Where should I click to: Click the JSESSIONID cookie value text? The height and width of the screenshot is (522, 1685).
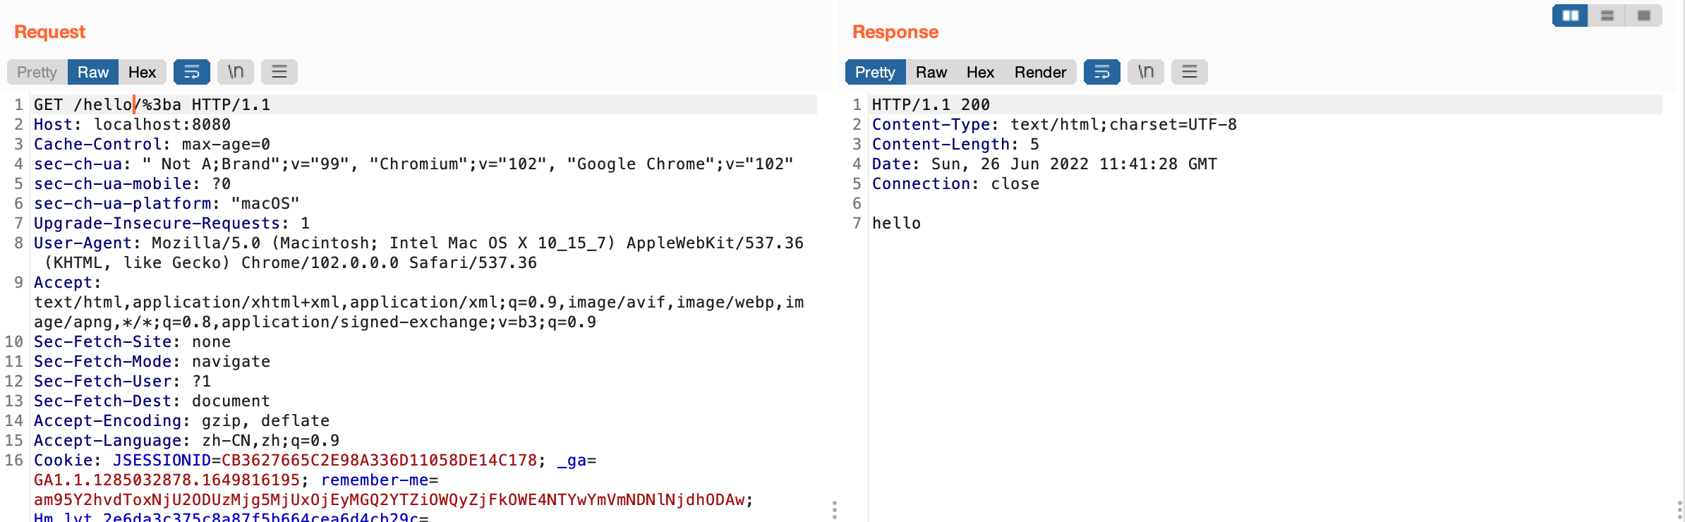(x=379, y=461)
